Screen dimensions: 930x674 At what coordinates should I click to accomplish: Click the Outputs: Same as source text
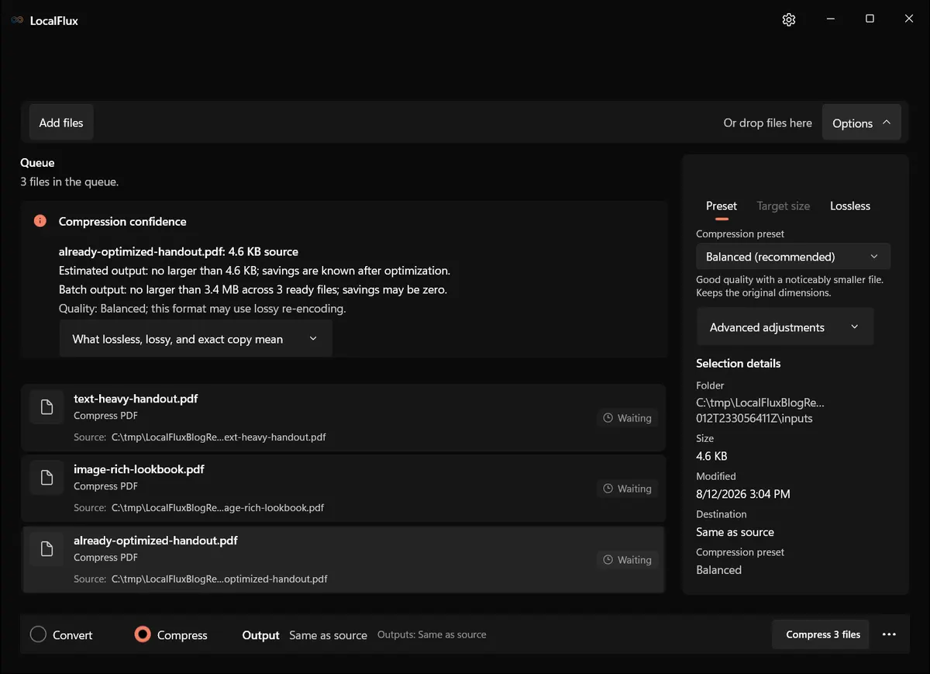click(x=432, y=634)
